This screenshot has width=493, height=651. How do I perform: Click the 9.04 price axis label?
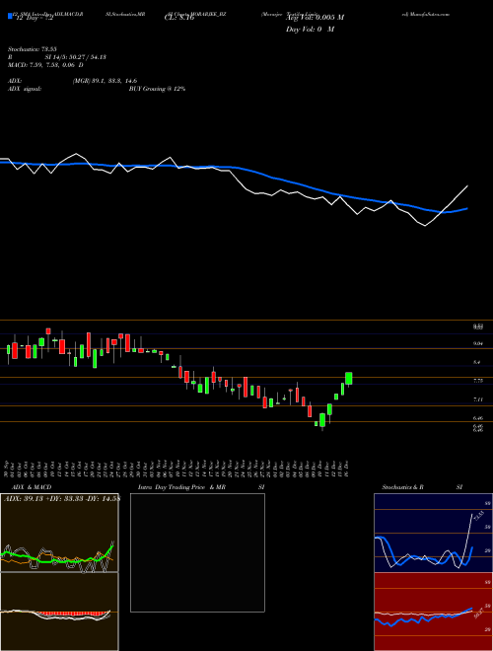point(478,343)
